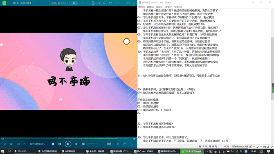Open the toolbox icon in player controls
The image size is (274, 154).
125,144
